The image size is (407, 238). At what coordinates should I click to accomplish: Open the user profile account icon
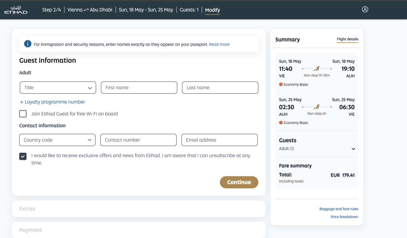[365, 9]
